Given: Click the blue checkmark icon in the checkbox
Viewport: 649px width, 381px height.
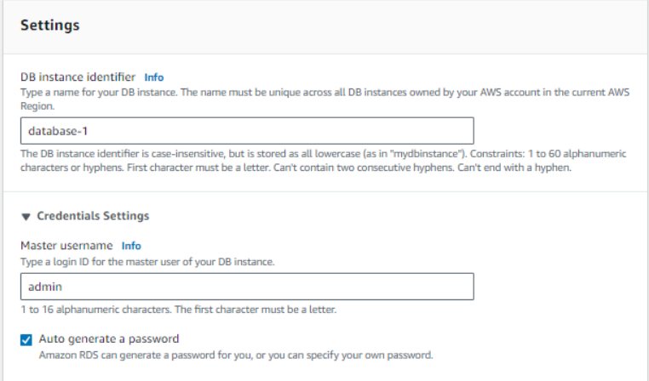Looking at the screenshot, I should pos(26,339).
